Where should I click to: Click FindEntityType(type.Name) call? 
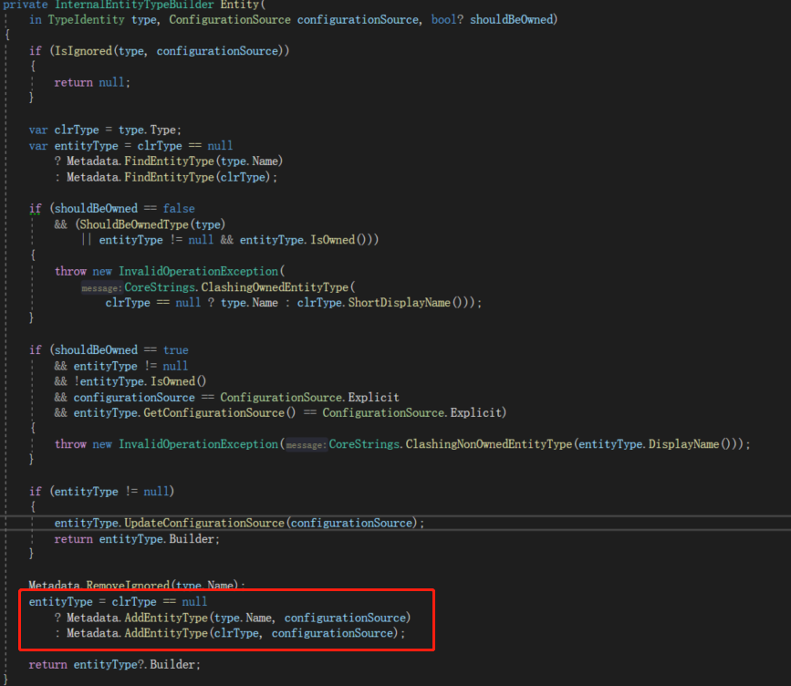203,161
